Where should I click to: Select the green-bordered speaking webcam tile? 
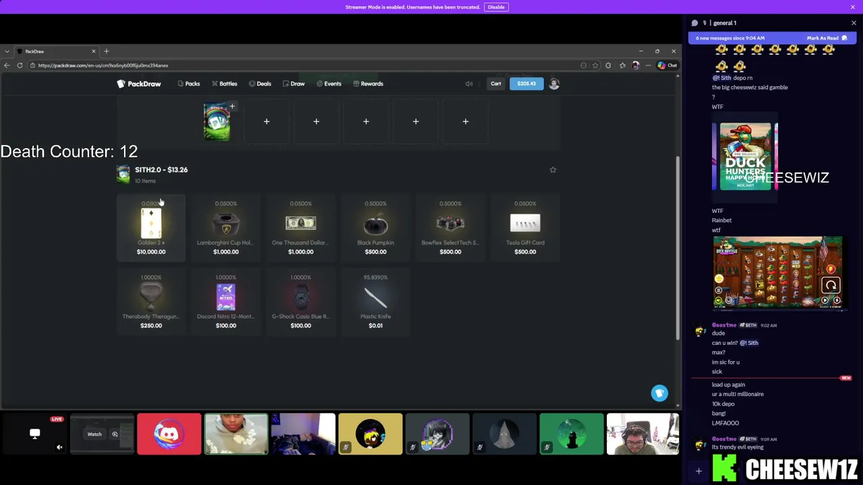click(x=236, y=434)
